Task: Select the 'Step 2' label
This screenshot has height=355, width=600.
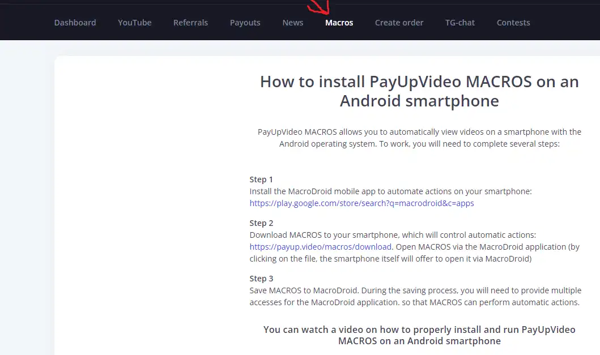Action: (x=261, y=223)
